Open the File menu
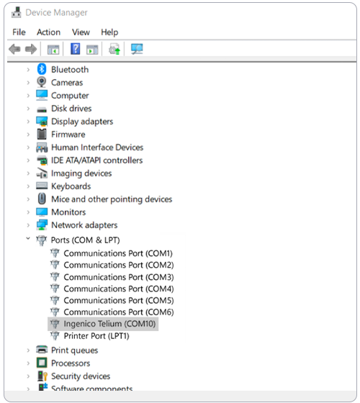This screenshot has height=403, width=360. (19, 32)
